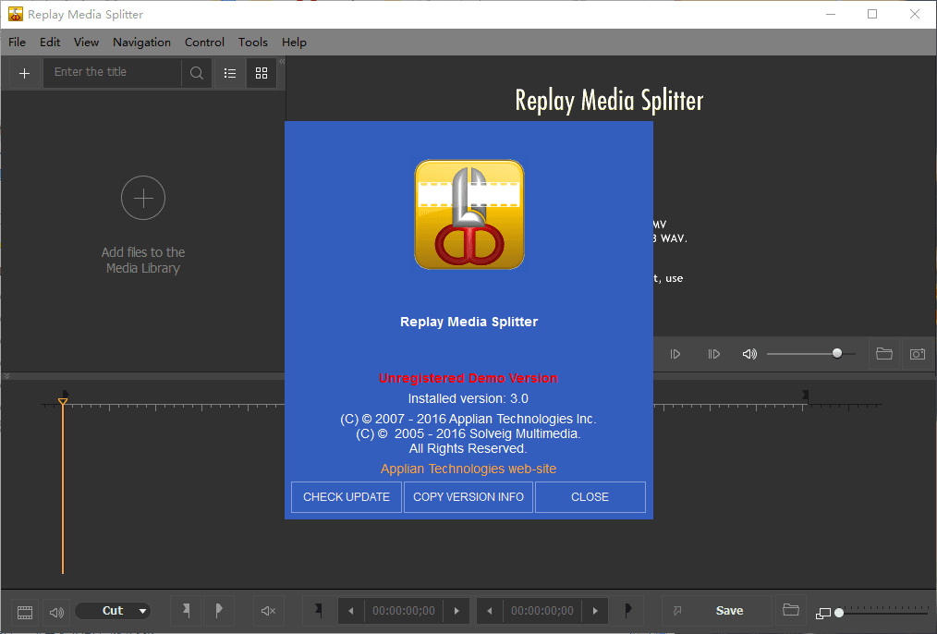Viewport: 937px width, 634px height.
Task: Mute the player volume speaker icon
Action: pyautogui.click(x=749, y=354)
